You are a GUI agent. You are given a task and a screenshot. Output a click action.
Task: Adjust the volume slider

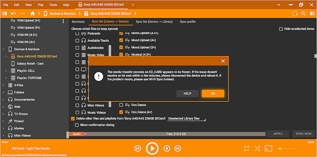(280, 149)
